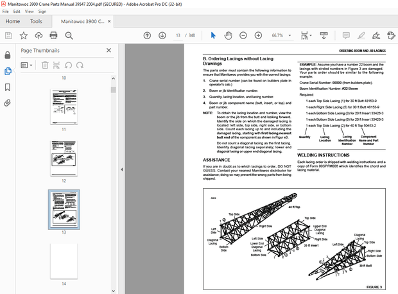Open the thumbnail options dropdown menu

pos(27,65)
